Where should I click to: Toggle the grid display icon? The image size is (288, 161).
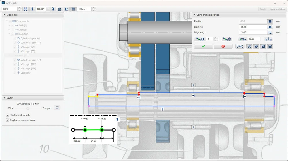[73, 9]
